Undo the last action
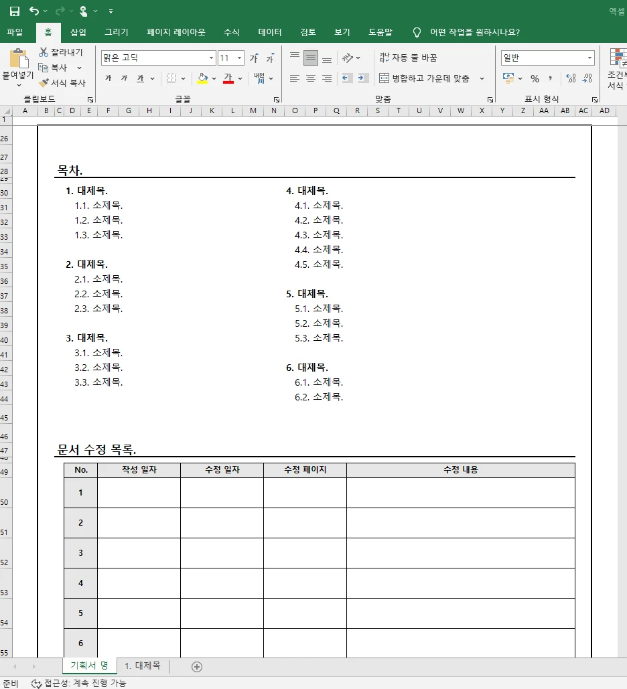This screenshot has height=689, width=627. [34, 11]
